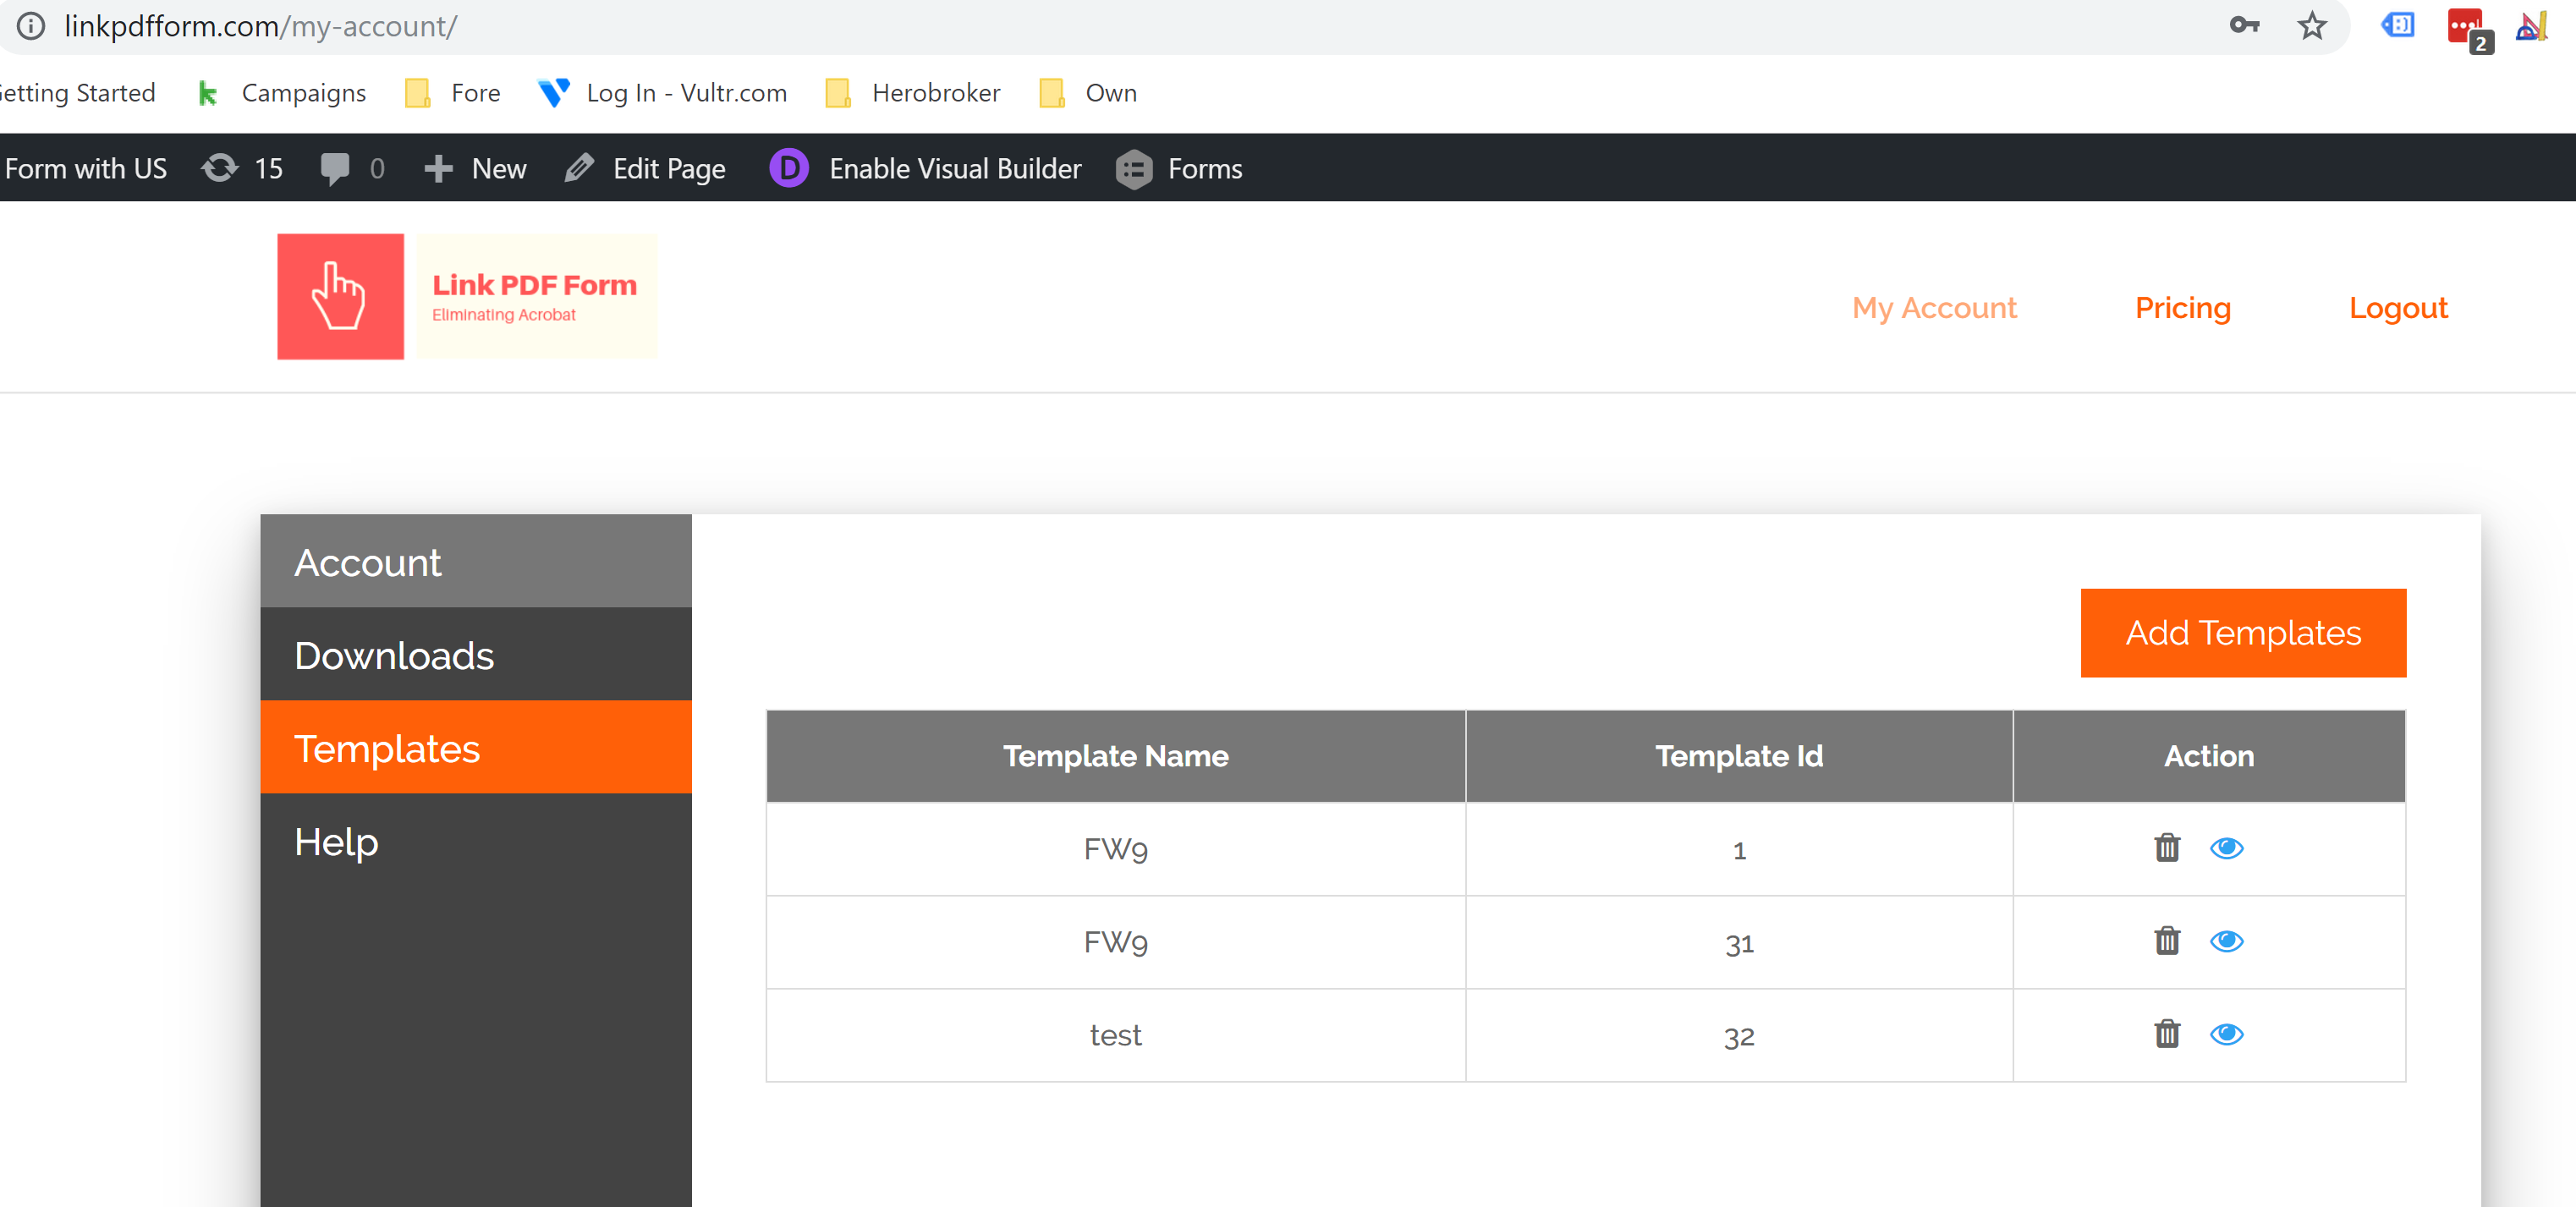Open the Forms admin bar menu
Image resolution: width=2576 pixels, height=1207 pixels.
pyautogui.click(x=1179, y=168)
